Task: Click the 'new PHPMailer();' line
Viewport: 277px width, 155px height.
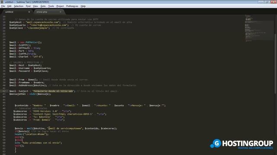Action: tap(26, 42)
